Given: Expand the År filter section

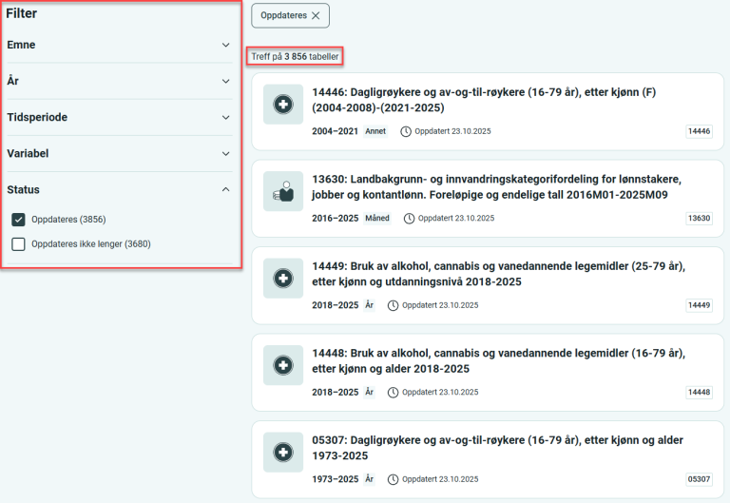Looking at the screenshot, I should 119,81.
